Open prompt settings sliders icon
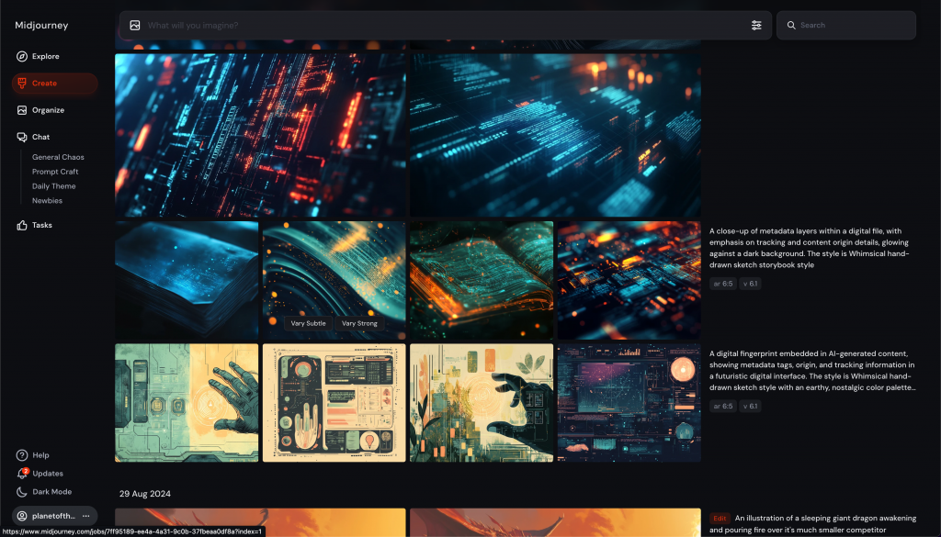 (756, 26)
